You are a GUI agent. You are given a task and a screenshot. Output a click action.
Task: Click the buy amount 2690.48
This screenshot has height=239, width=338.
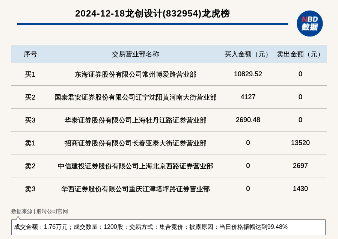click(x=248, y=120)
